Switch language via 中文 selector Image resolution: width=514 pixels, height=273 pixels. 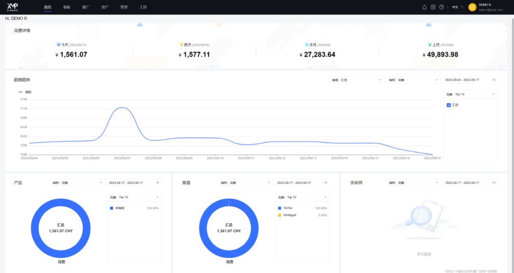[455, 7]
